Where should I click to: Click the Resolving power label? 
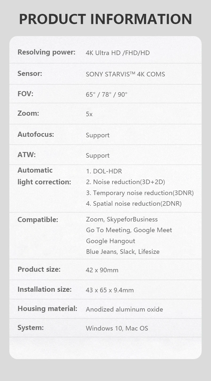[46, 52]
